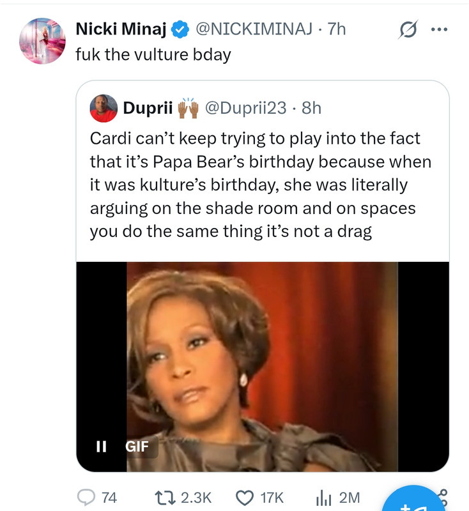
Task: Open the Grok slash-circle icon
Action: pyautogui.click(x=407, y=29)
